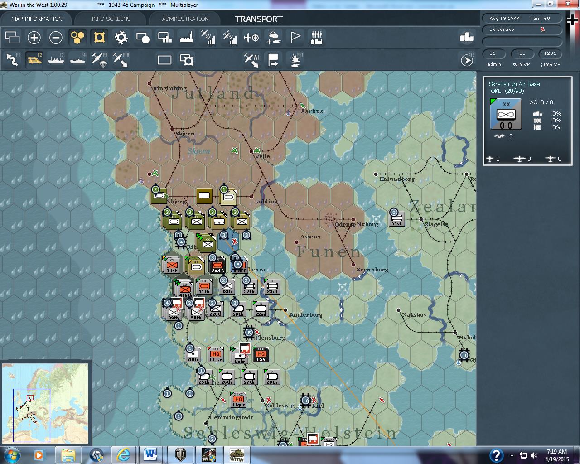This screenshot has width=580, height=464.
Task: Show air interdiction levels icon
Action: [230, 37]
